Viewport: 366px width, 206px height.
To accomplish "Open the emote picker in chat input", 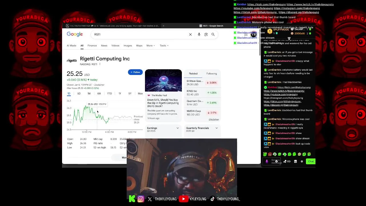I will (277, 161).
